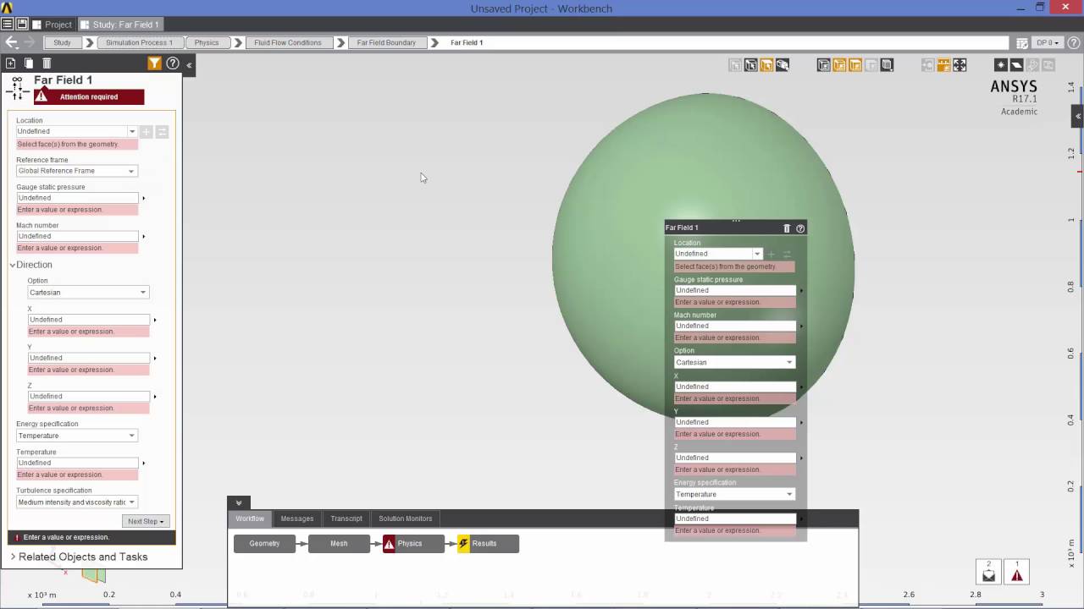Viewport: 1084px width, 609px height.
Task: Collapse the bottom workflow panel chevron
Action: coord(239,502)
